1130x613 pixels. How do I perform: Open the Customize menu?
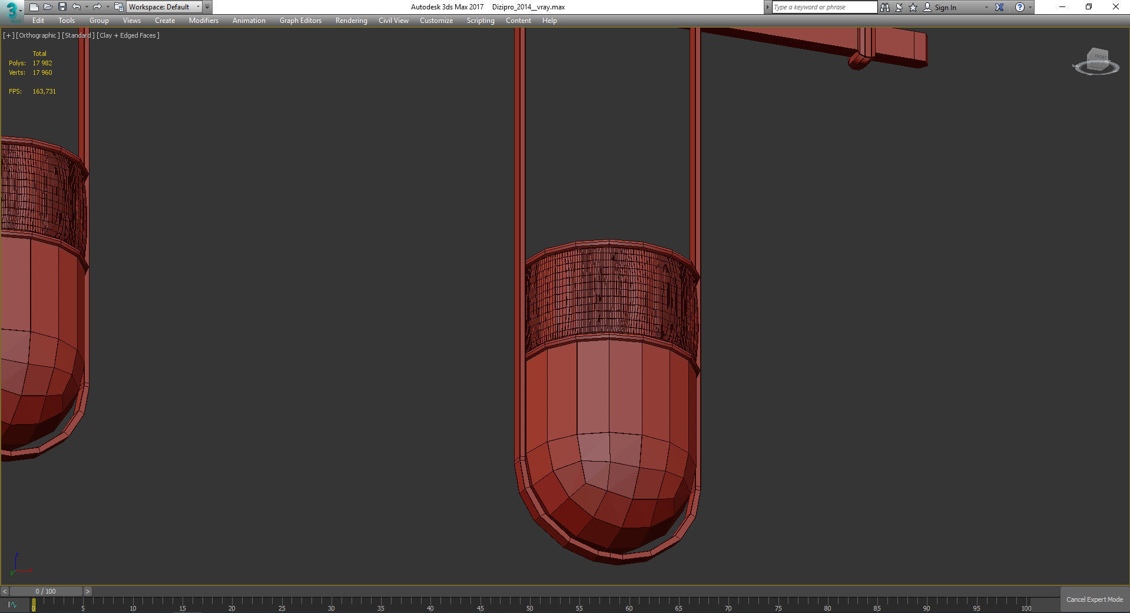[436, 21]
